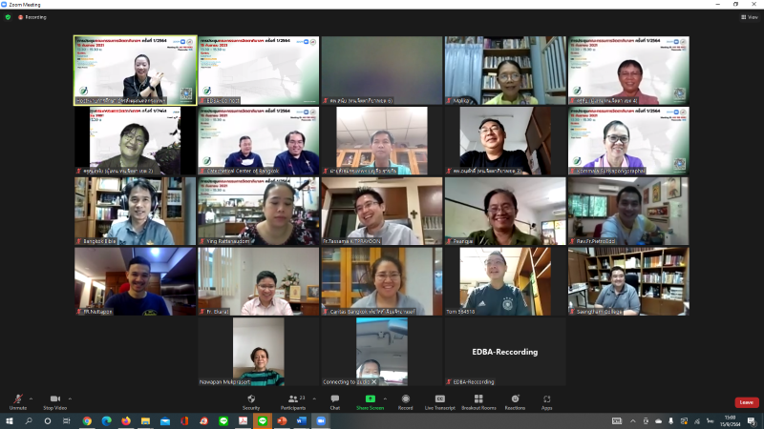This screenshot has width=764, height=429.
Task: Click the green encryption shield icon
Action: [x=8, y=17]
